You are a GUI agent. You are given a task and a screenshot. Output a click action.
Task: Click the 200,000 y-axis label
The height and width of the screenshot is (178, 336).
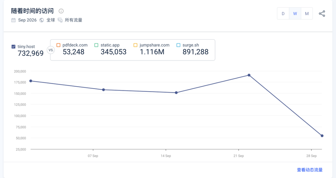20,71
